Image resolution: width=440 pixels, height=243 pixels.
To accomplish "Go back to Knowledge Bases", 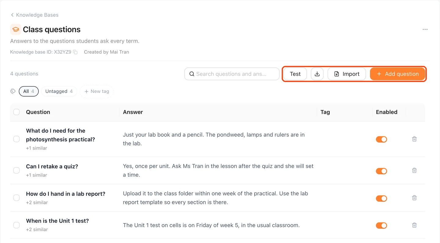I will [35, 15].
